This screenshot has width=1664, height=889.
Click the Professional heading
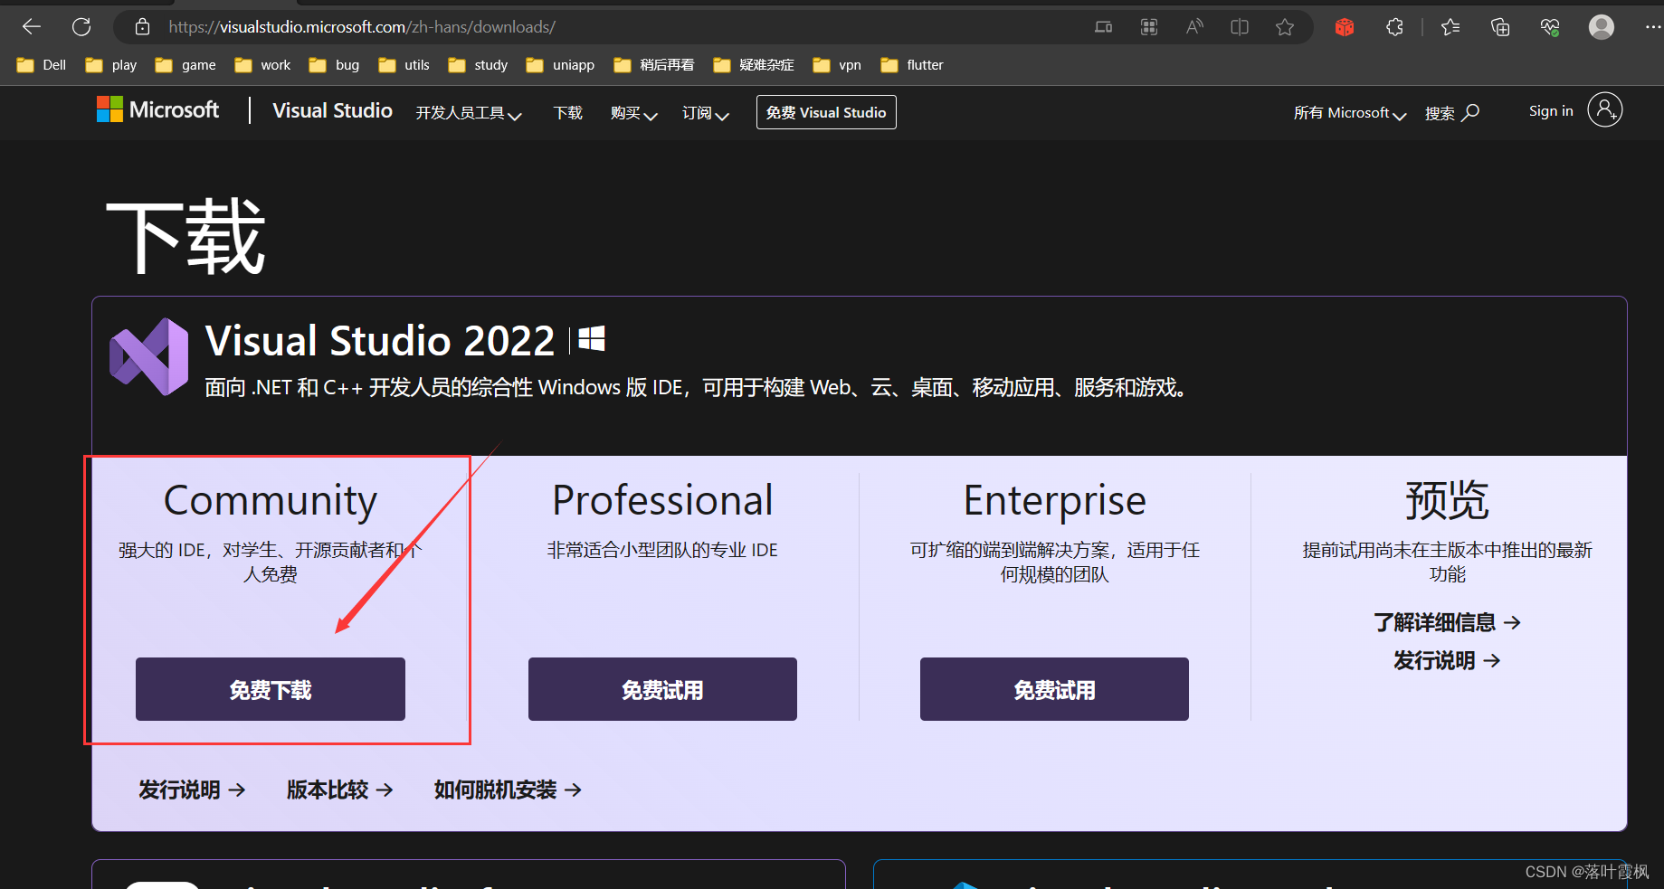pyautogui.click(x=662, y=500)
